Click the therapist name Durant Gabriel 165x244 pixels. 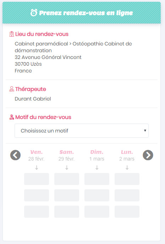point(33,99)
